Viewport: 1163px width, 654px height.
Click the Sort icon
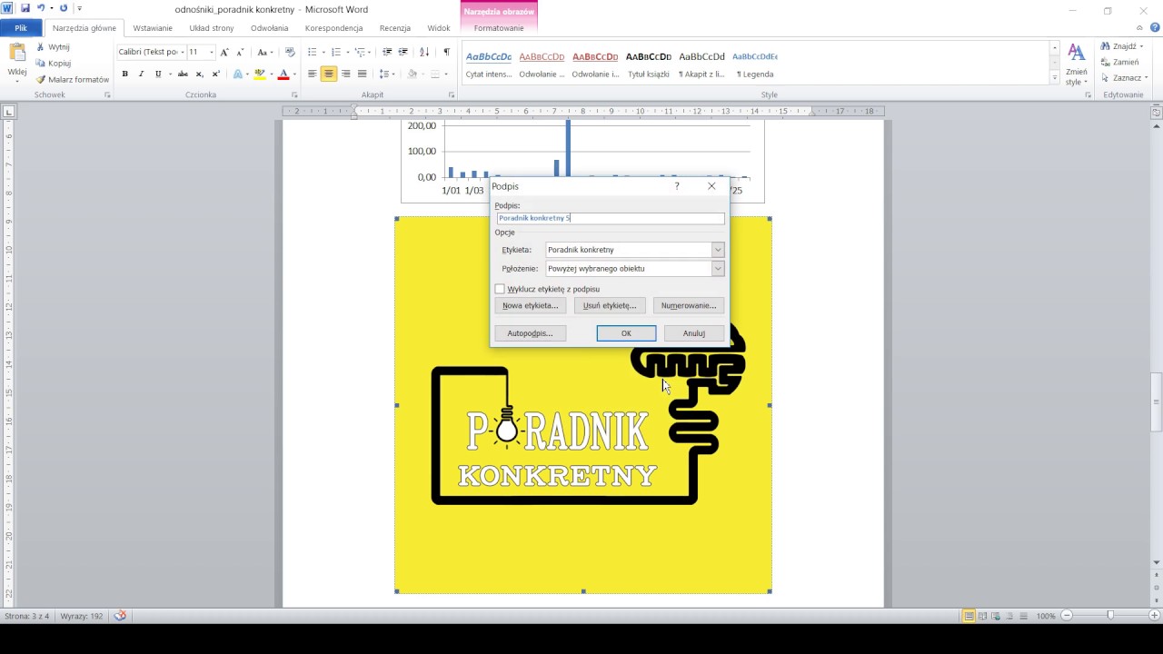point(425,52)
